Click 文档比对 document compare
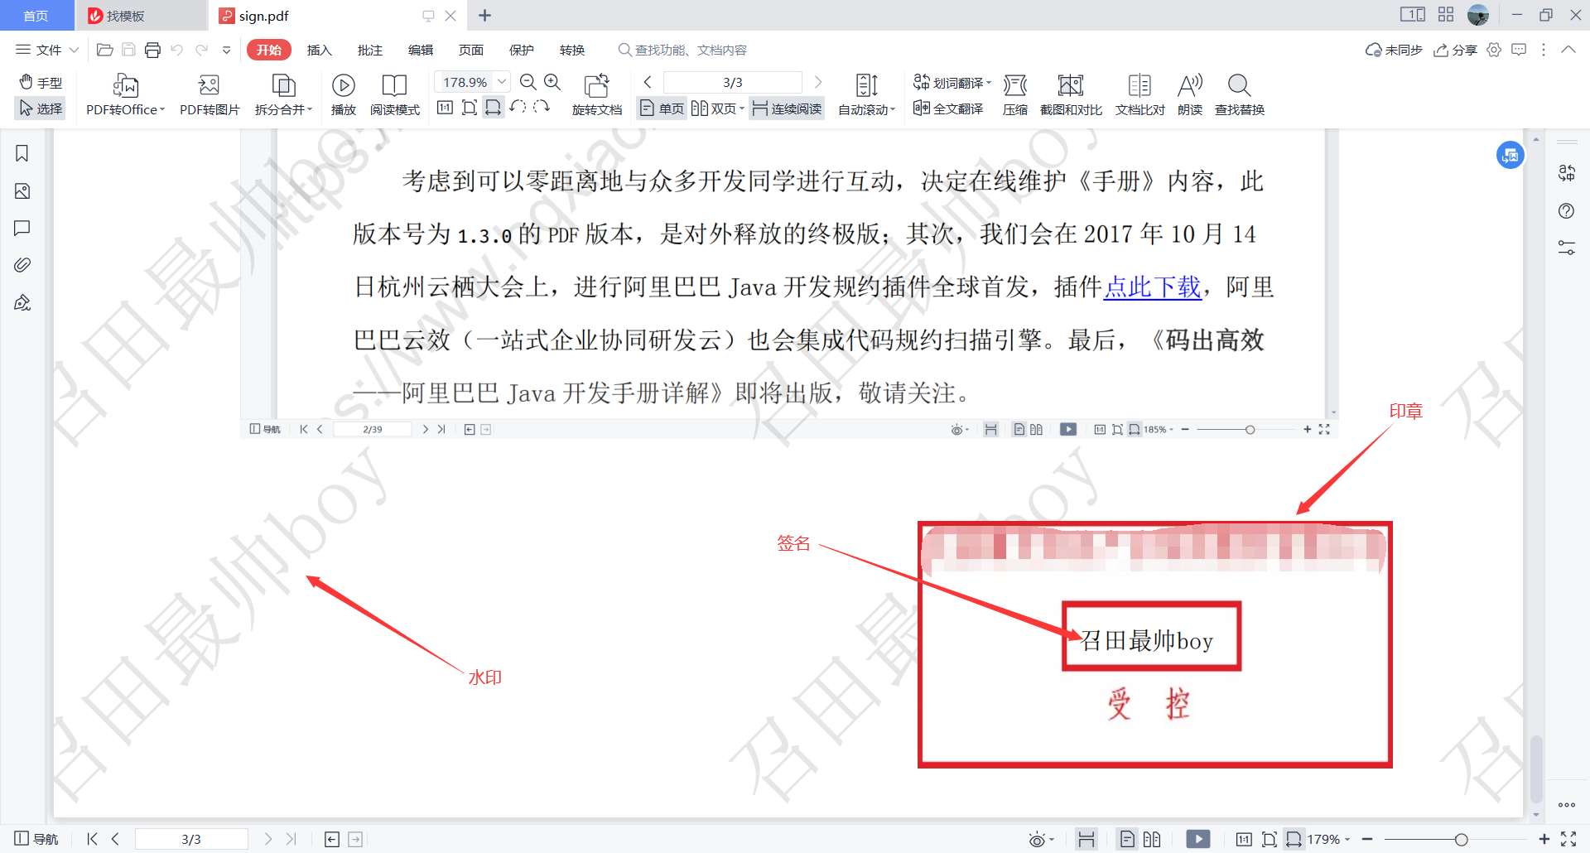Viewport: 1590px width, 853px height. click(1139, 94)
